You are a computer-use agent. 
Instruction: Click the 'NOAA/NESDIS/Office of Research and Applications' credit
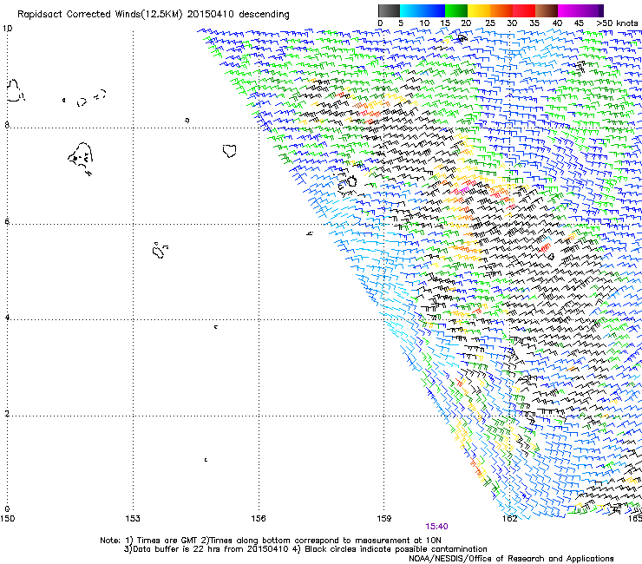511,559
